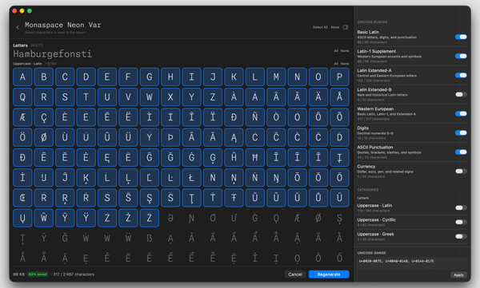
Task: Deselect the X glyph tile
Action: pos(170,97)
